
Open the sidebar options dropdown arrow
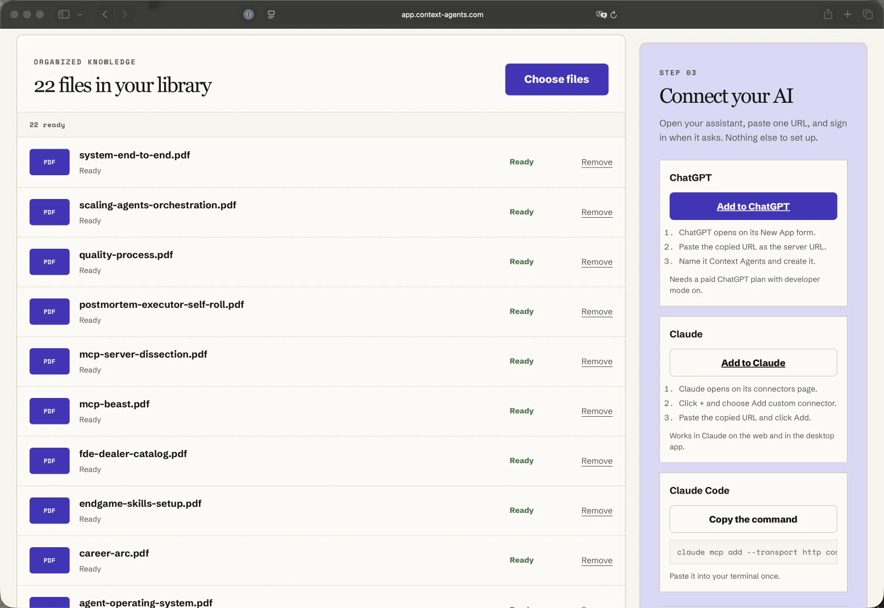tap(80, 14)
